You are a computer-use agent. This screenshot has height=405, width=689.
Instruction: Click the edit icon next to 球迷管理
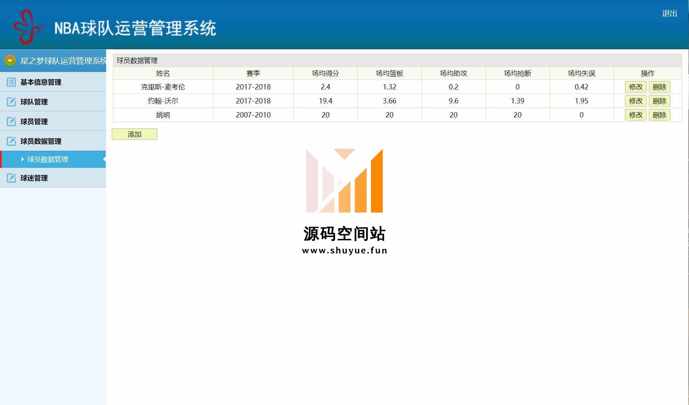(11, 178)
